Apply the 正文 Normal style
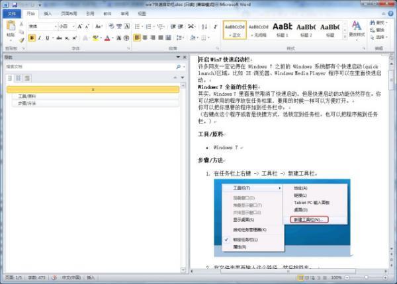This screenshot has width=397, height=284. pyautogui.click(x=235, y=30)
